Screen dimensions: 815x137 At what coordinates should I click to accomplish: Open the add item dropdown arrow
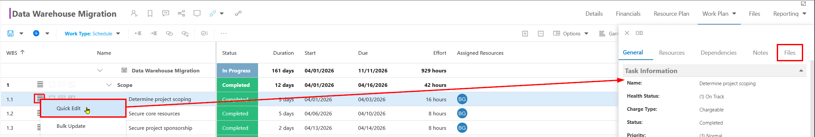pyautogui.click(x=47, y=33)
